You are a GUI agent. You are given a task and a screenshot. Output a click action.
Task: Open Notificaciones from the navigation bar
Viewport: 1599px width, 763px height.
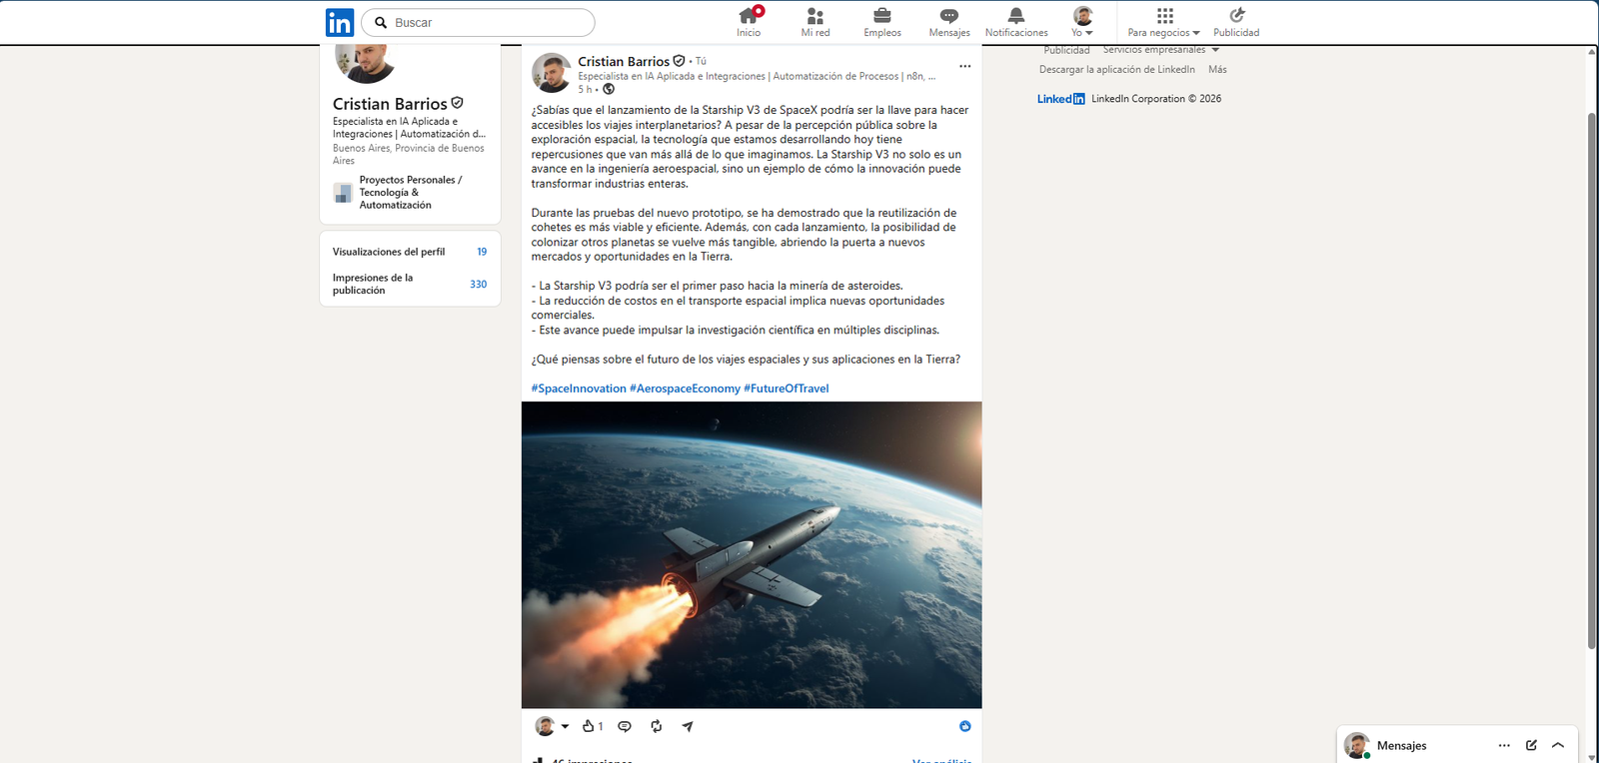coord(1016,22)
